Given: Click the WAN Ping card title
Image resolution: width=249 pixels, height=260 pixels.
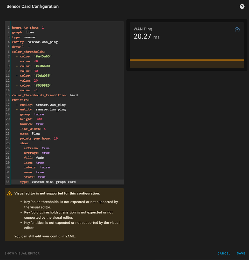Looking at the screenshot, I should pyautogui.click(x=143, y=29).
